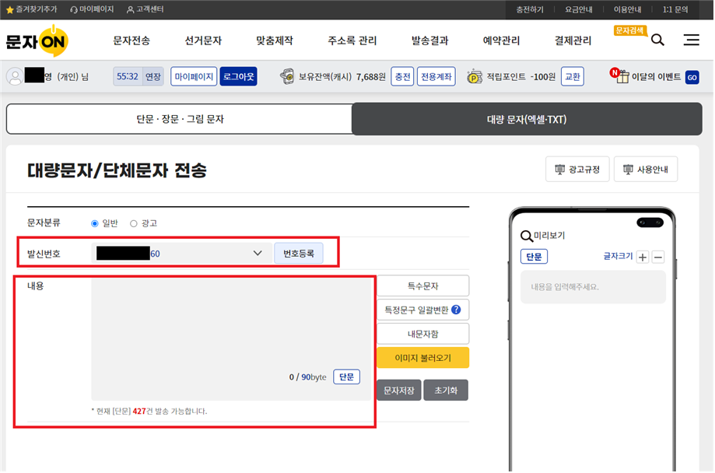Click the 즐겨찾기추가 star link

[31, 9]
